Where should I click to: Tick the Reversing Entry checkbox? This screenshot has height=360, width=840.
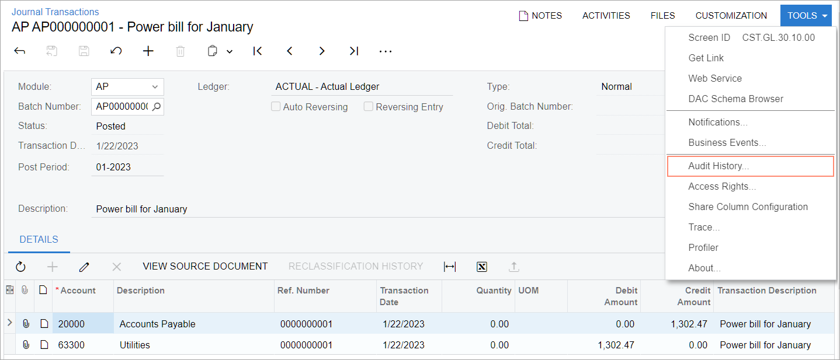click(x=369, y=107)
